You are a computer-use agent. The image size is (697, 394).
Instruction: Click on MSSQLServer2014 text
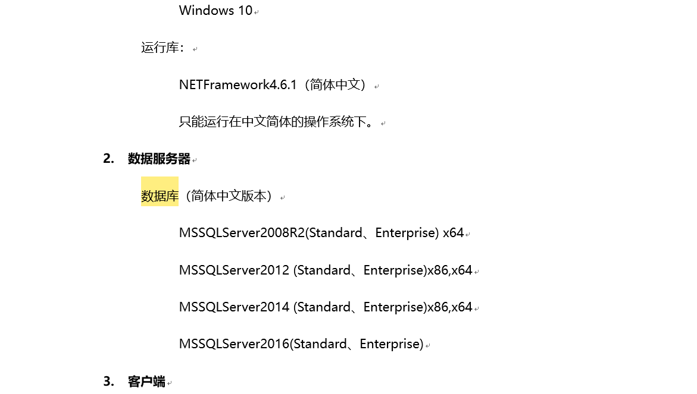coord(235,307)
